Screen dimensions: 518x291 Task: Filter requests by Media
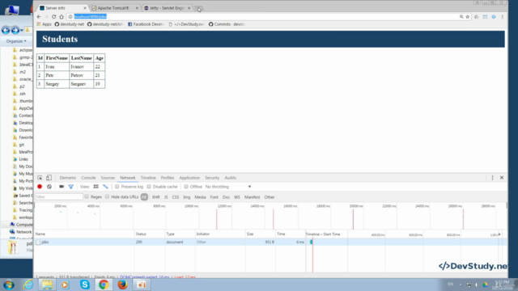pyautogui.click(x=200, y=197)
